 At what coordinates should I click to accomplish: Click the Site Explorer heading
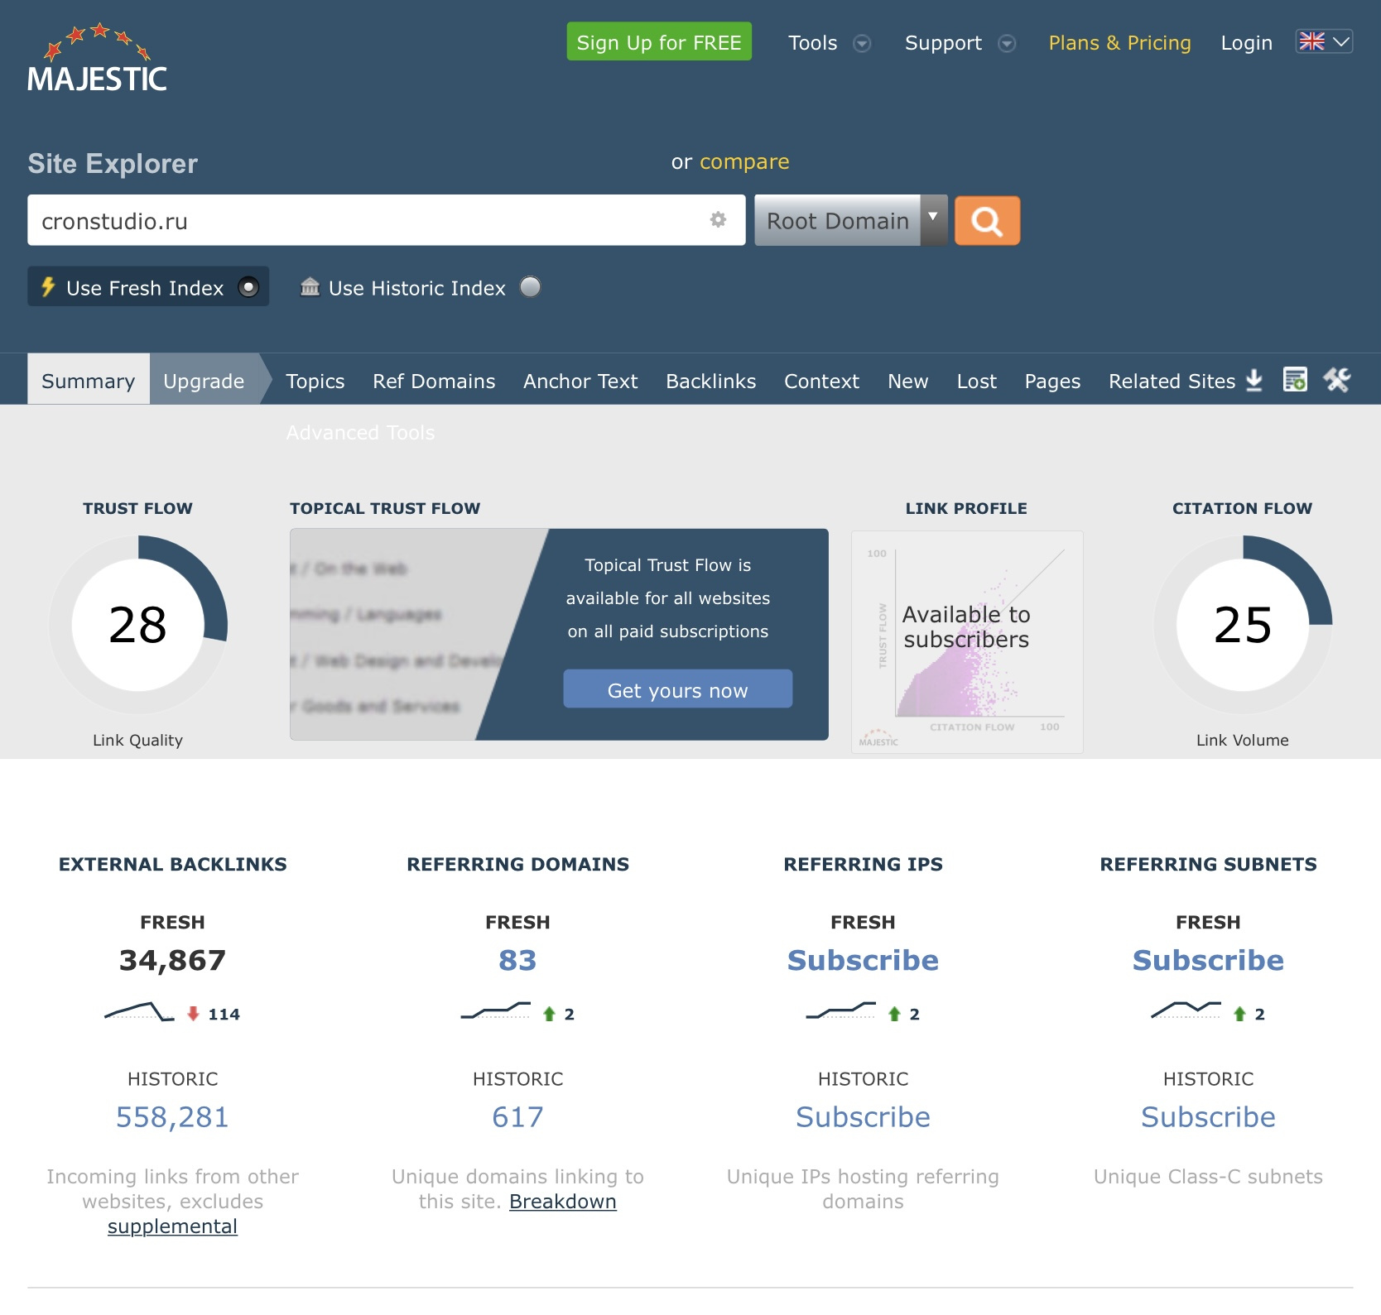(x=113, y=163)
